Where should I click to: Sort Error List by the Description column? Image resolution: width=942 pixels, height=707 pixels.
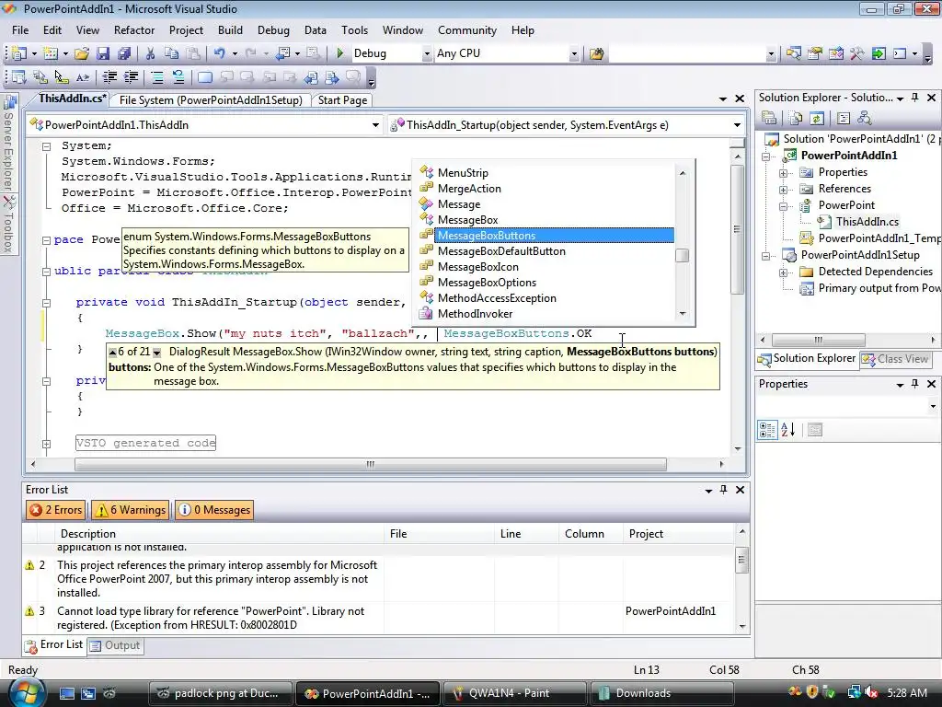(x=220, y=534)
